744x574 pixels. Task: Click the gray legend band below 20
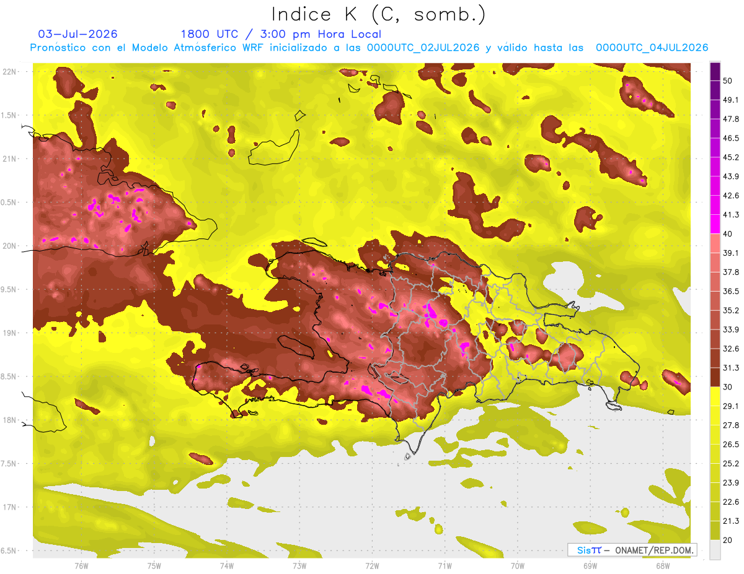715,549
